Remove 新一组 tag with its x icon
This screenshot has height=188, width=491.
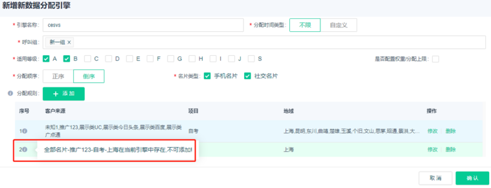pos(69,42)
